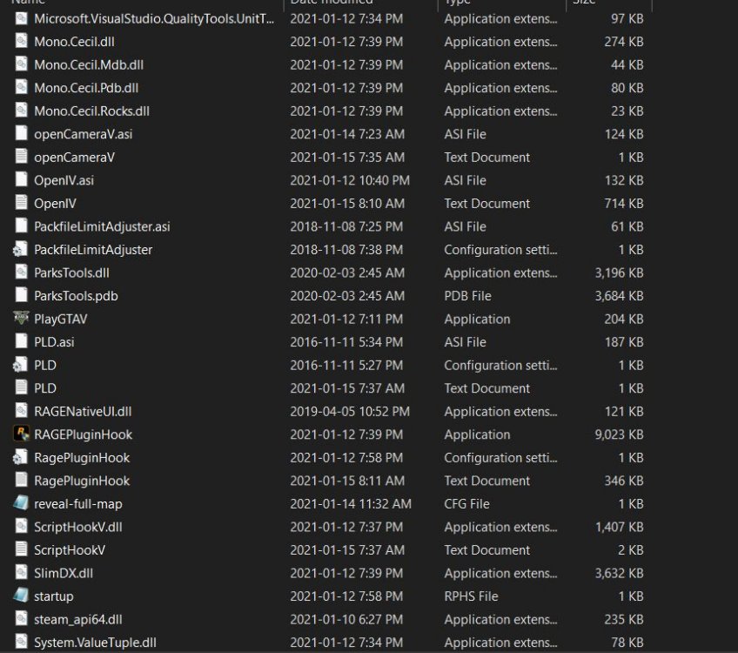738x653 pixels.
Task: Click the openCameraV.asi file icon
Action: 21,133
